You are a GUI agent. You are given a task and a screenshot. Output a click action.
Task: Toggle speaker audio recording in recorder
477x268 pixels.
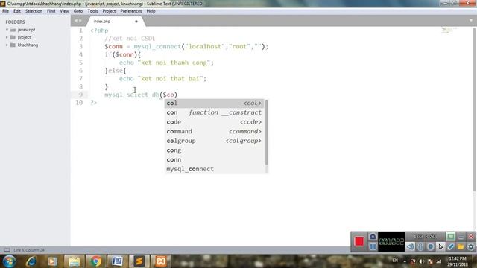point(411,246)
